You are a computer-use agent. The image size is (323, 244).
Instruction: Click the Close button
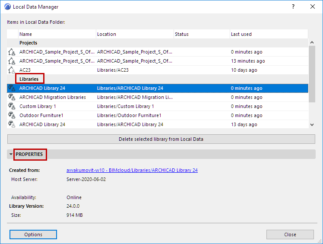coord(290,234)
